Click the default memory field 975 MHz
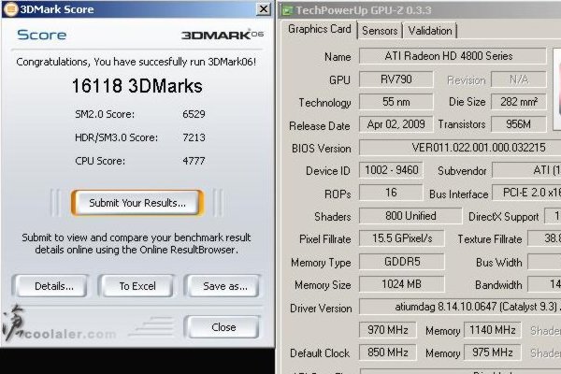The width and height of the screenshot is (561, 374). pos(493,352)
